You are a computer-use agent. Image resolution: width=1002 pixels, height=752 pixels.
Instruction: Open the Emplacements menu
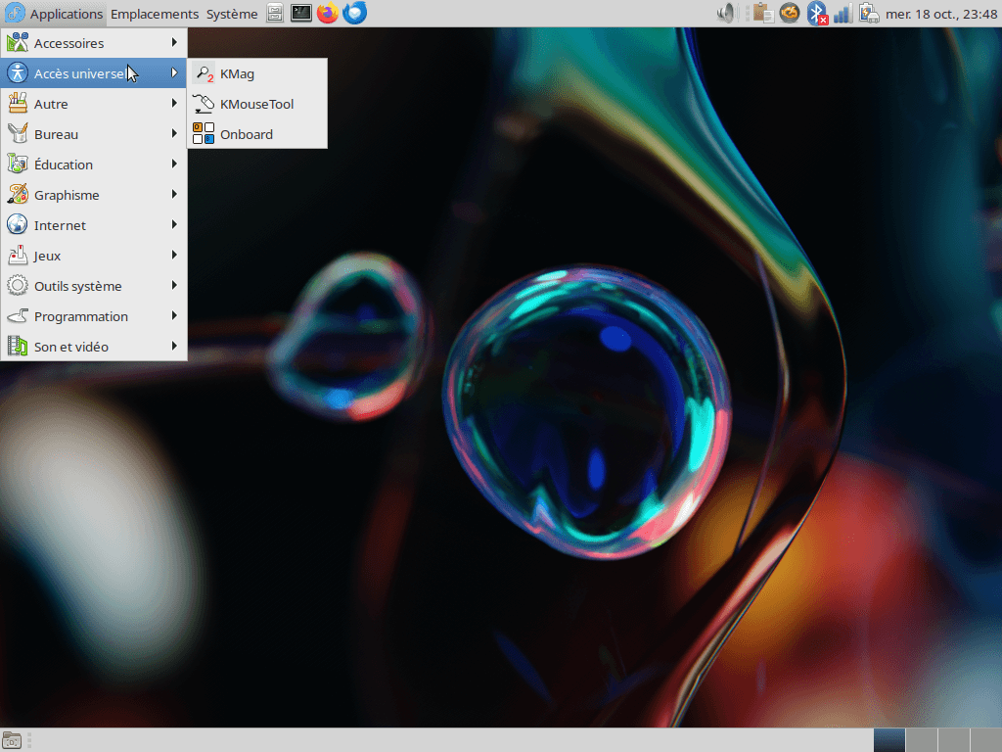154,14
